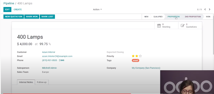Set priority to second star
Image resolution: width=214 pixels, height=94 pixels.
pyautogui.click(x=137, y=56)
